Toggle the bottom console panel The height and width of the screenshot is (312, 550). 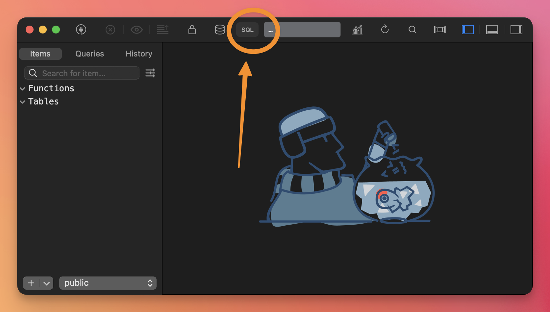tap(492, 30)
